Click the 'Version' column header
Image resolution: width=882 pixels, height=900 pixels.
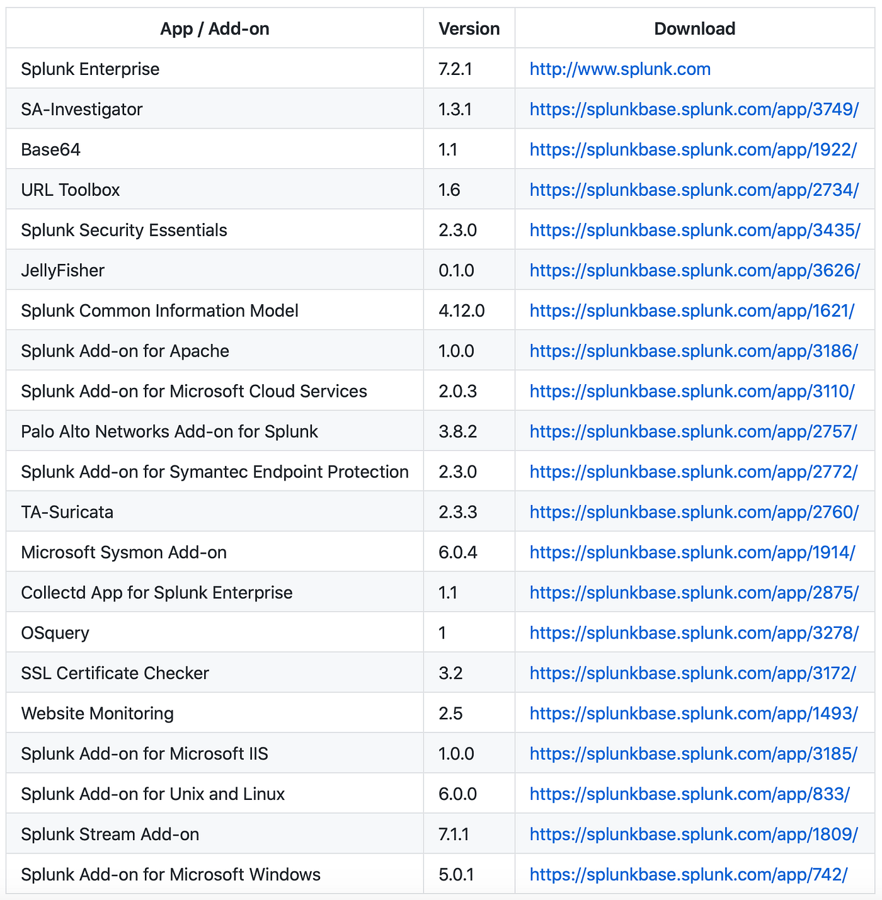click(x=469, y=28)
